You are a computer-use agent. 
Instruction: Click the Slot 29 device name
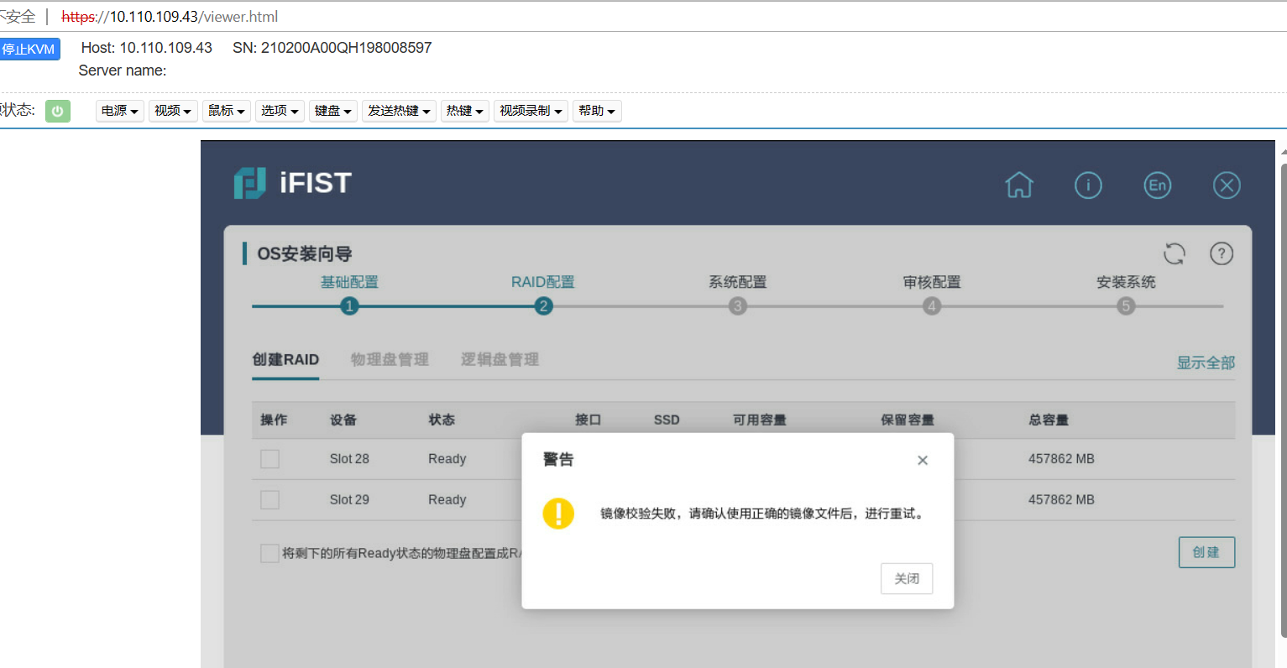(x=349, y=500)
